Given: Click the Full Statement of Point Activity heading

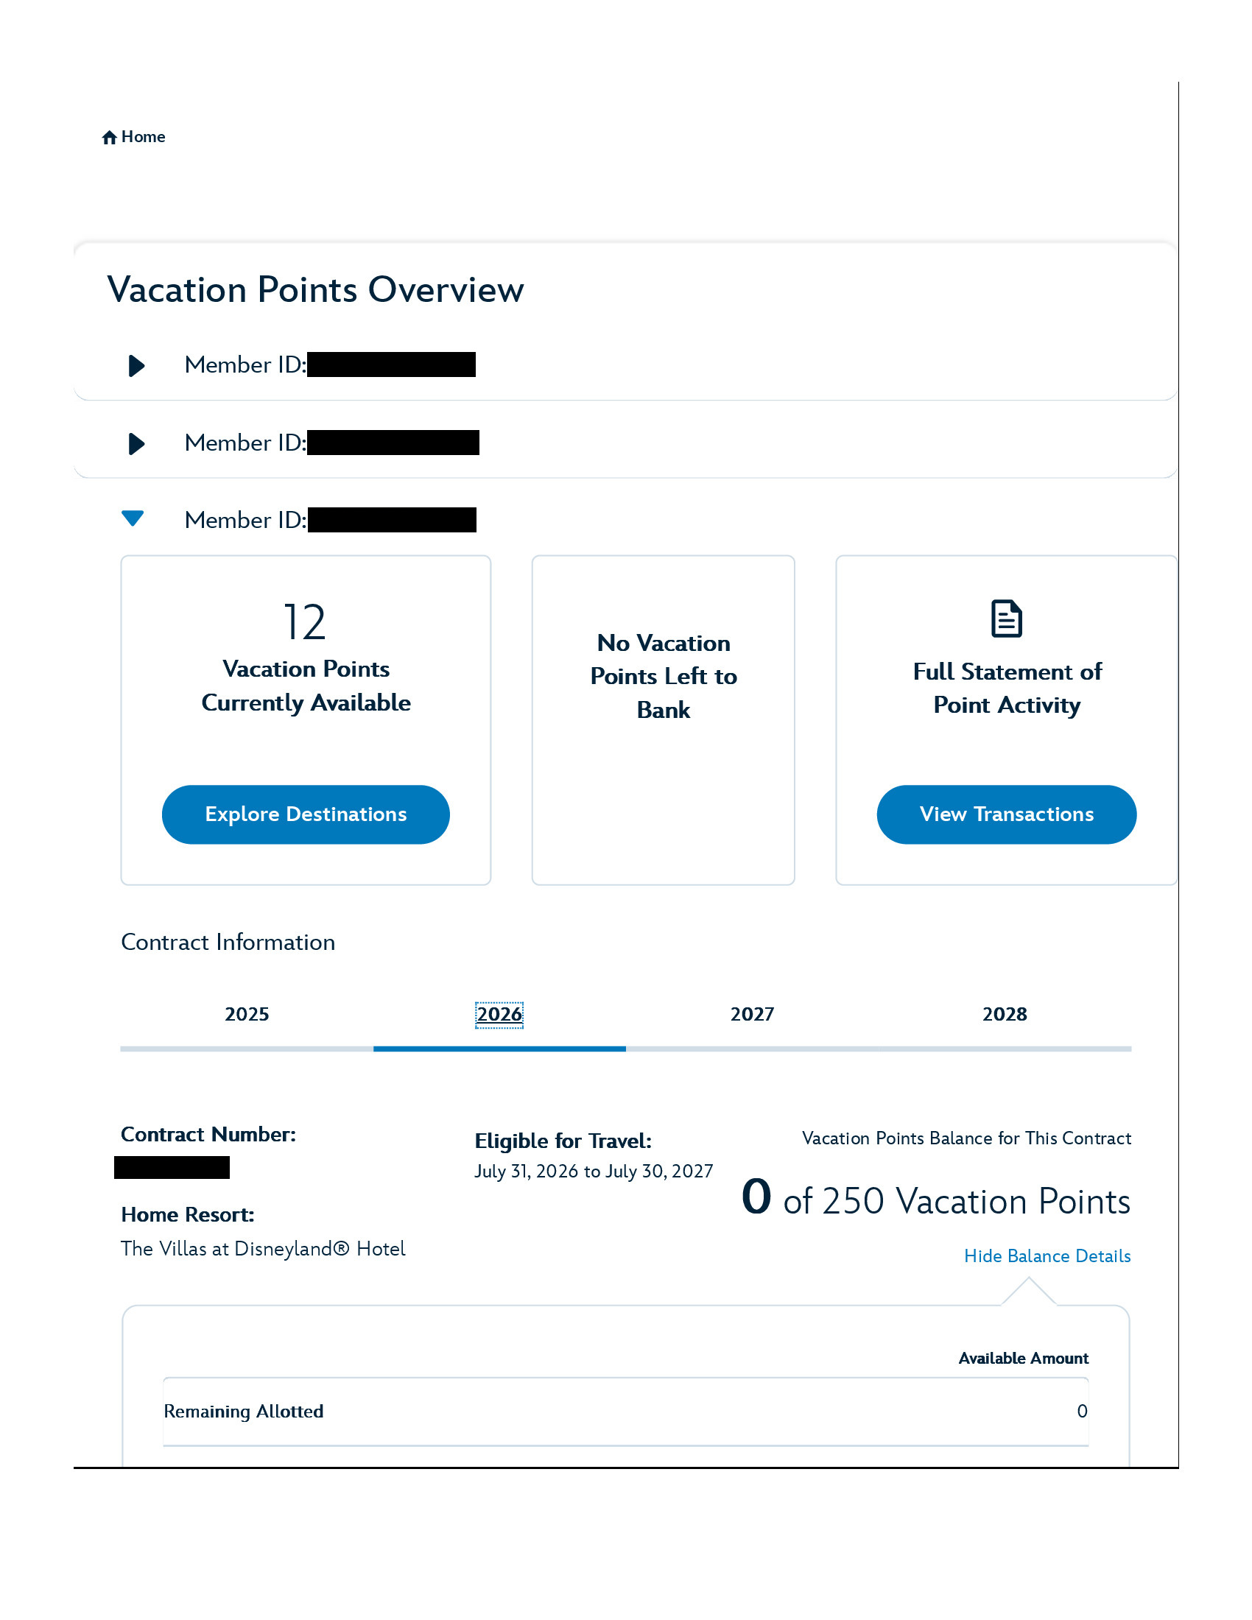Looking at the screenshot, I should click(x=1007, y=688).
